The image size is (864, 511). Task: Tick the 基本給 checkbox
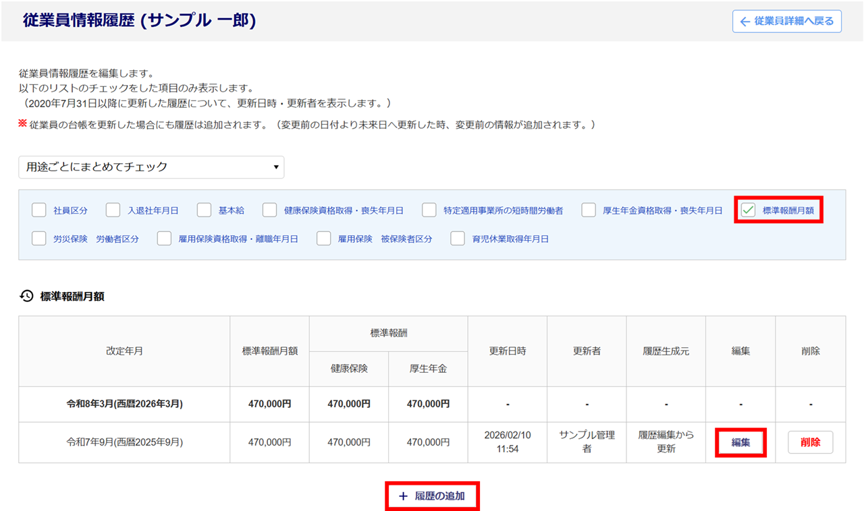point(205,210)
